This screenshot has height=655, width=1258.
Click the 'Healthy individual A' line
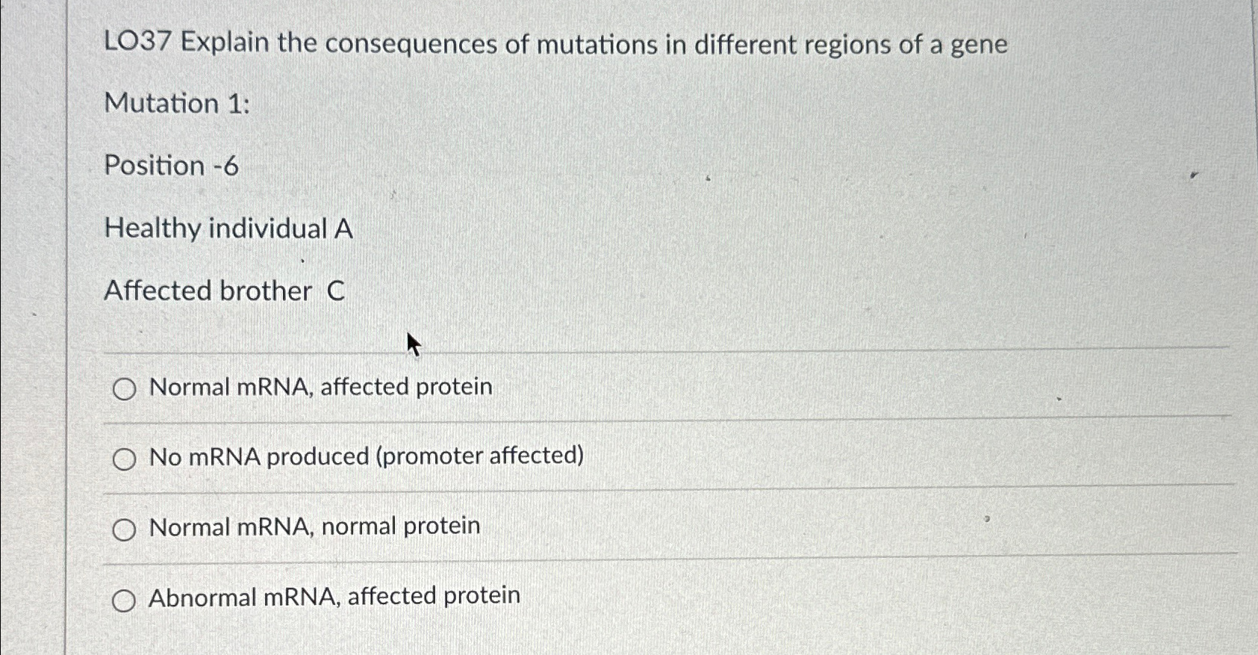(228, 229)
